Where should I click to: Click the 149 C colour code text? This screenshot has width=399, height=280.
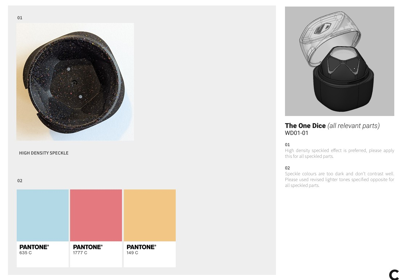tap(133, 253)
